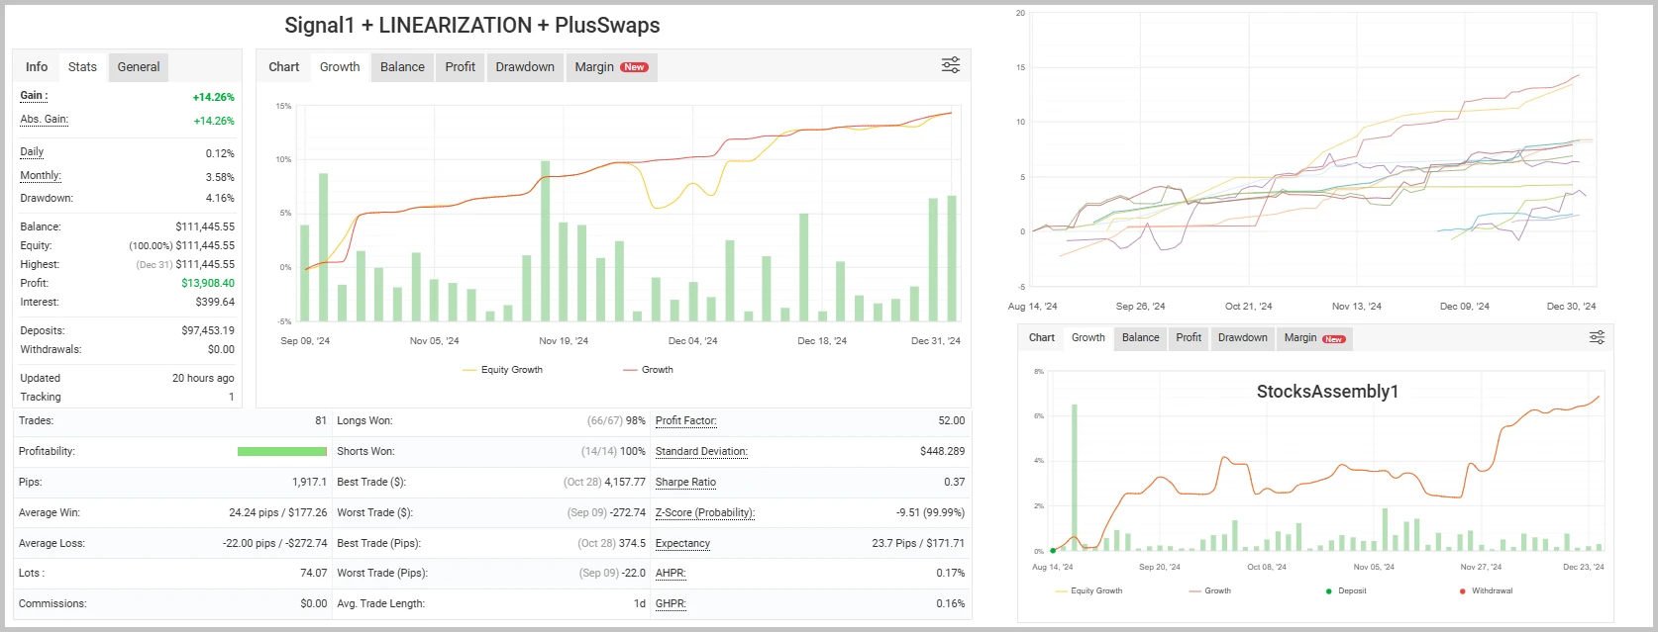Select the Info tab
The width and height of the screenshot is (1658, 632).
(x=37, y=67)
